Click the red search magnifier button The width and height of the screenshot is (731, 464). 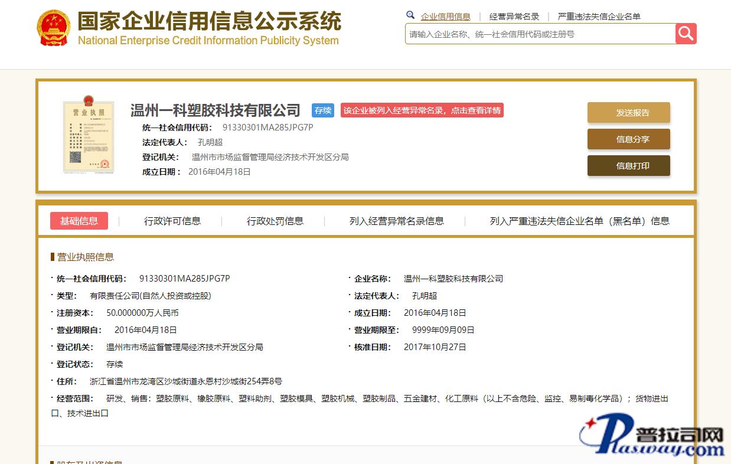click(x=686, y=34)
